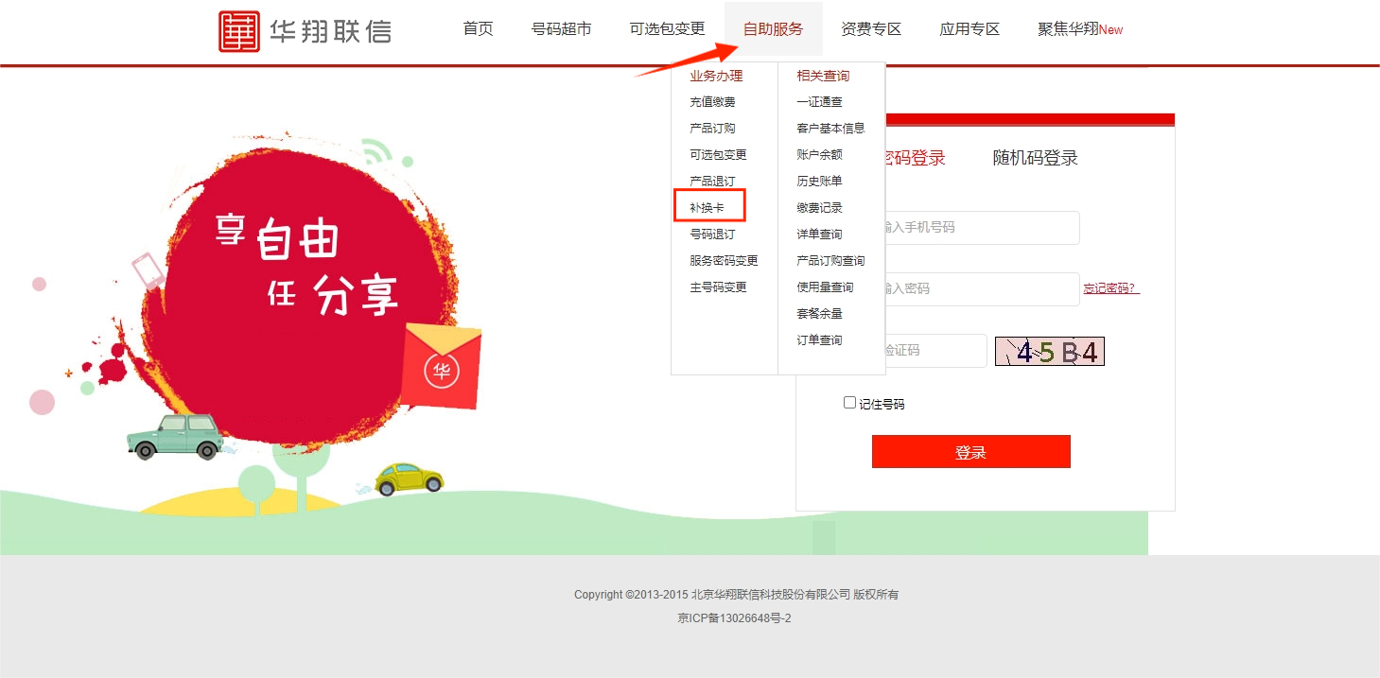Open 充值缴费 in the menu
The width and height of the screenshot is (1380, 678).
click(x=712, y=101)
